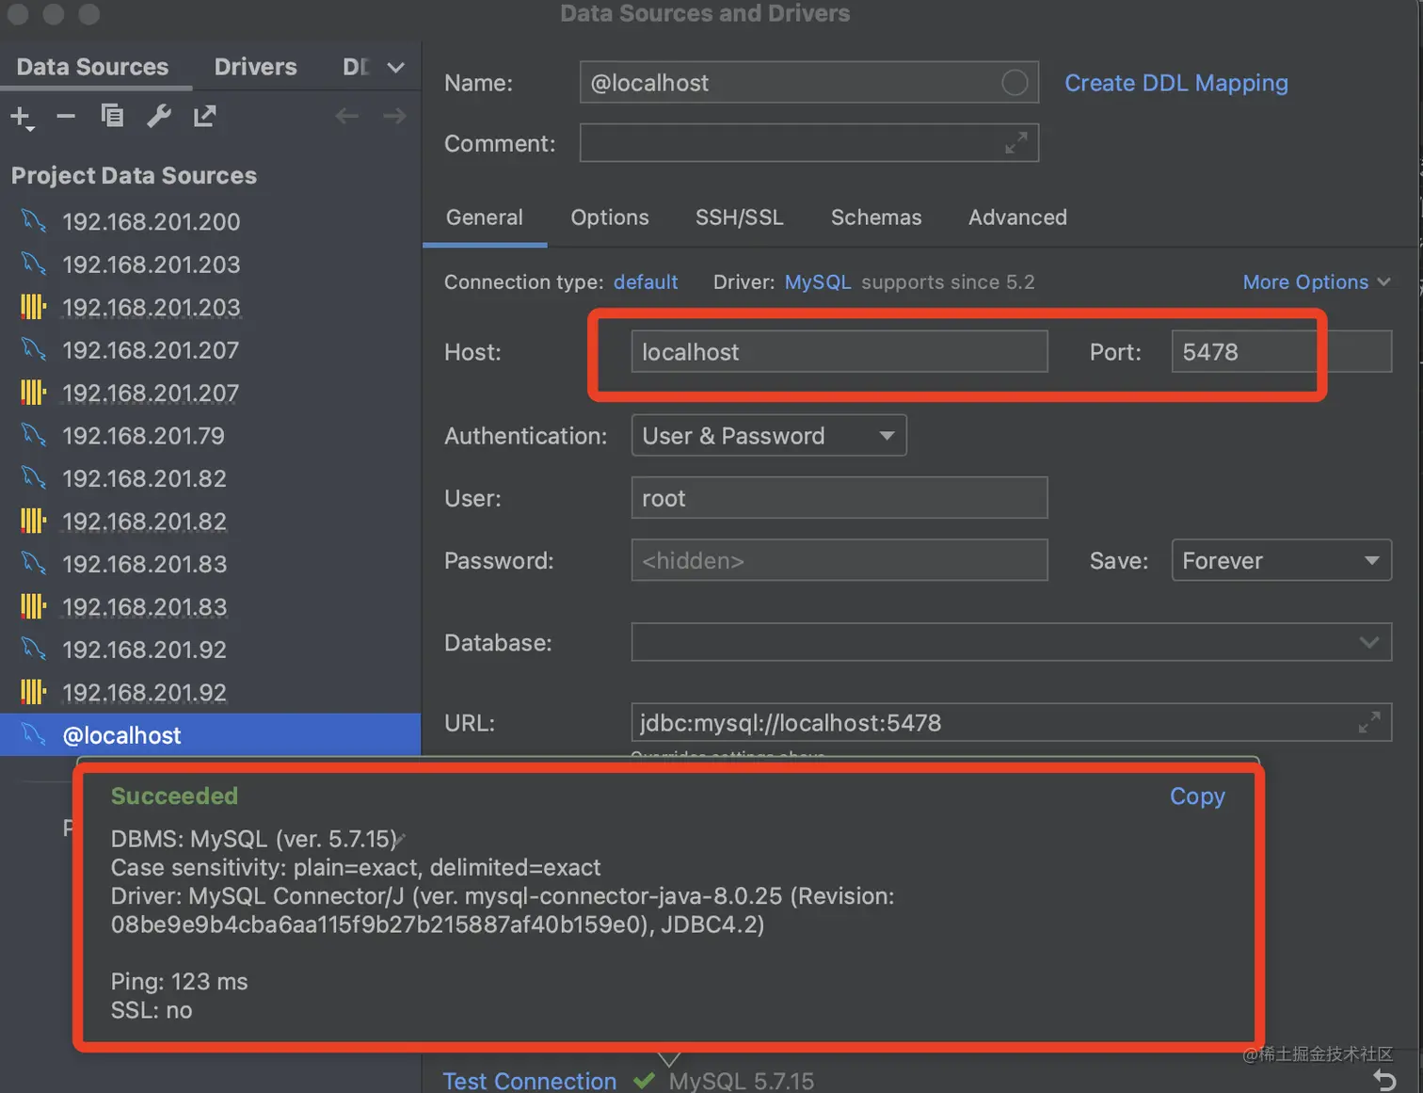
Task: Open the More Options menu
Action: point(1317,282)
